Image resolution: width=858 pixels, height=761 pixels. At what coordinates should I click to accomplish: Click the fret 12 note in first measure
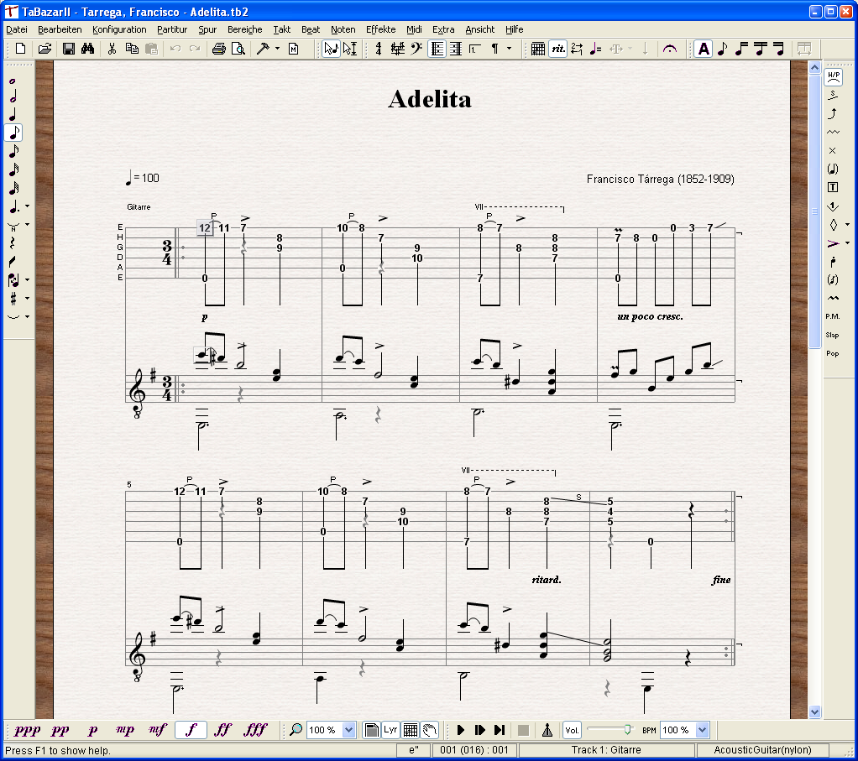(x=205, y=227)
